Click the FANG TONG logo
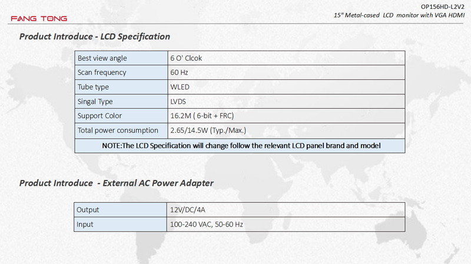The height and width of the screenshot is (264, 471). point(39,19)
